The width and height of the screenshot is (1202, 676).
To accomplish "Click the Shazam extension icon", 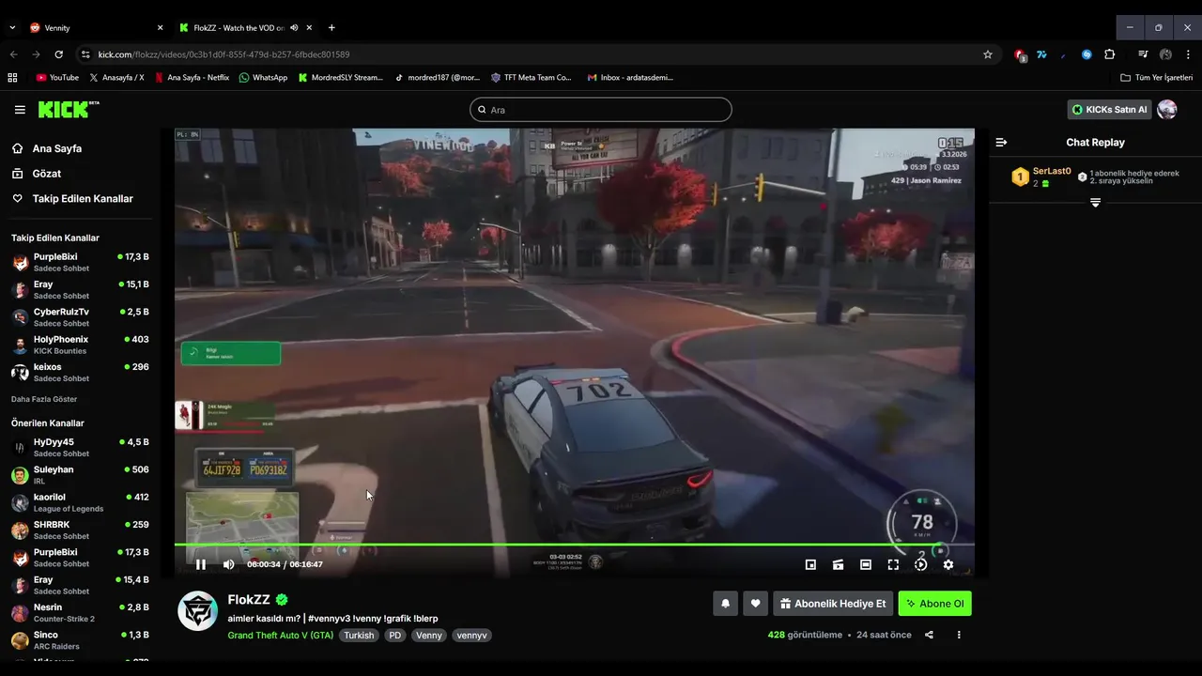I will 1086,54.
